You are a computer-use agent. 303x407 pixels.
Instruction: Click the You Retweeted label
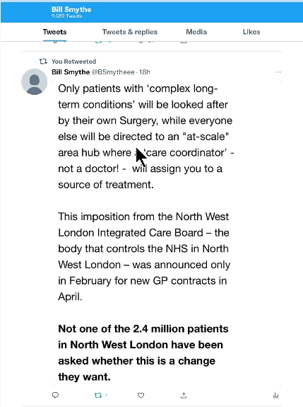pyautogui.click(x=73, y=62)
